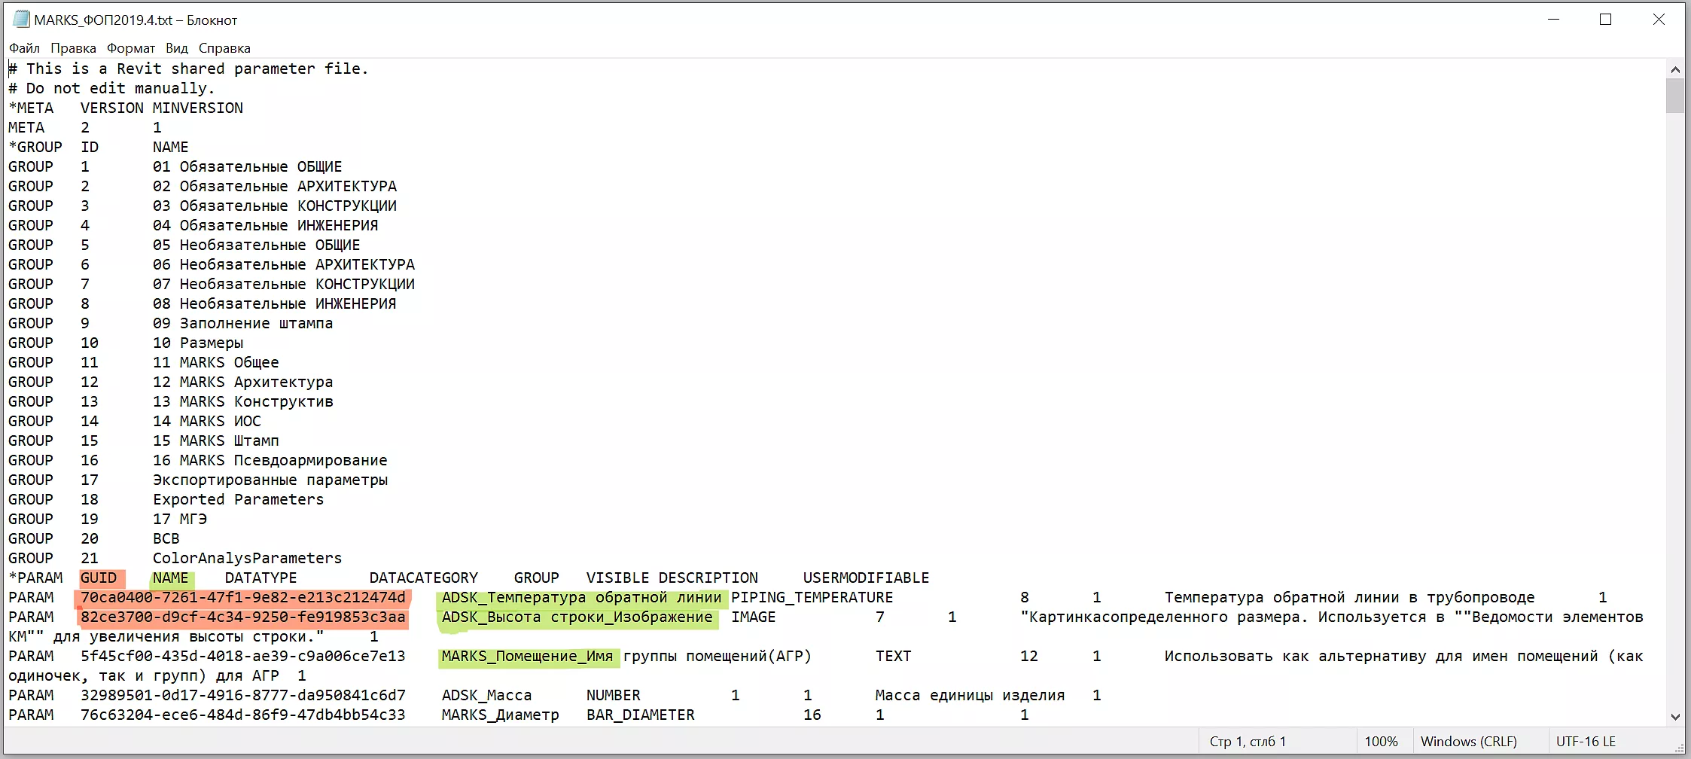Screen dimensions: 1691x759
Task: Open the Вид menu
Action: (x=177, y=48)
